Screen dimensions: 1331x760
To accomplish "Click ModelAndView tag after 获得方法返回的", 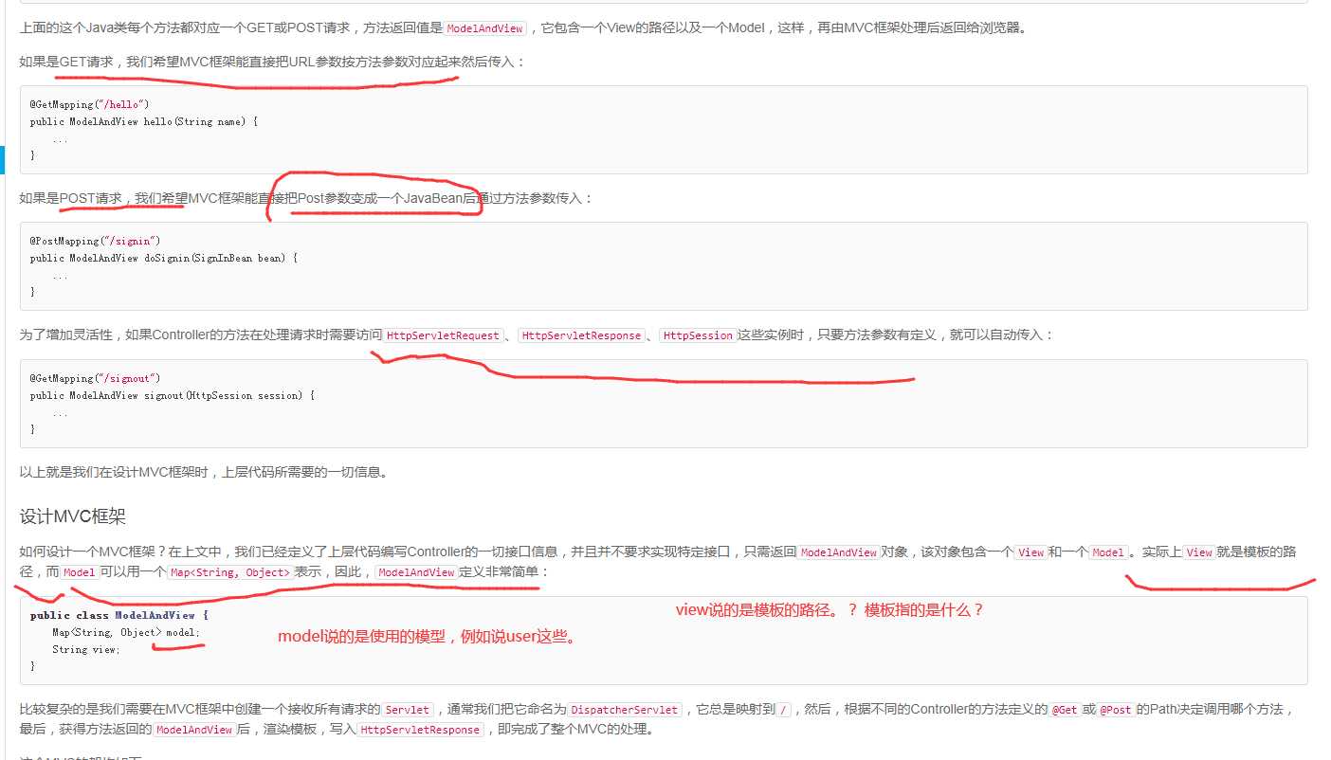I will click(194, 730).
